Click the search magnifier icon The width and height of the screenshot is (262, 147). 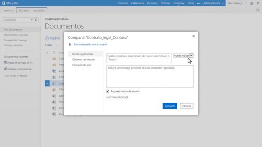point(36,20)
